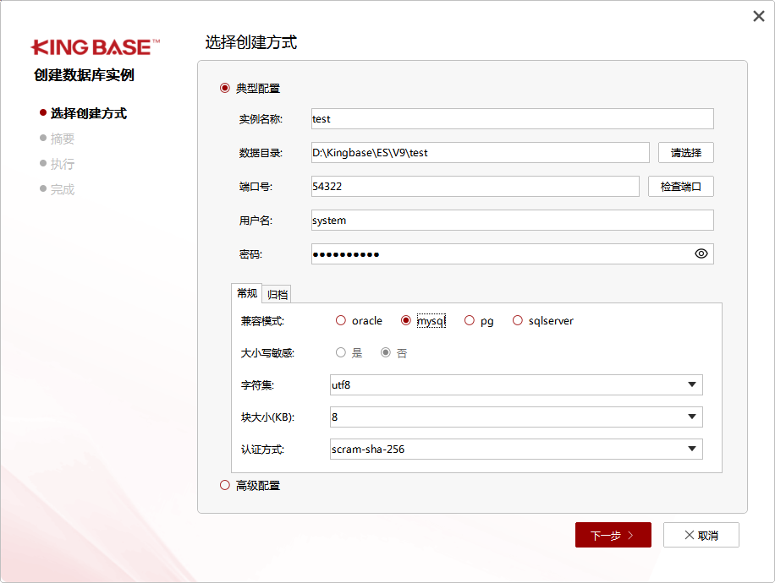The width and height of the screenshot is (775, 583).
Task: Click 摘要 step in sidebar
Action: (x=63, y=139)
